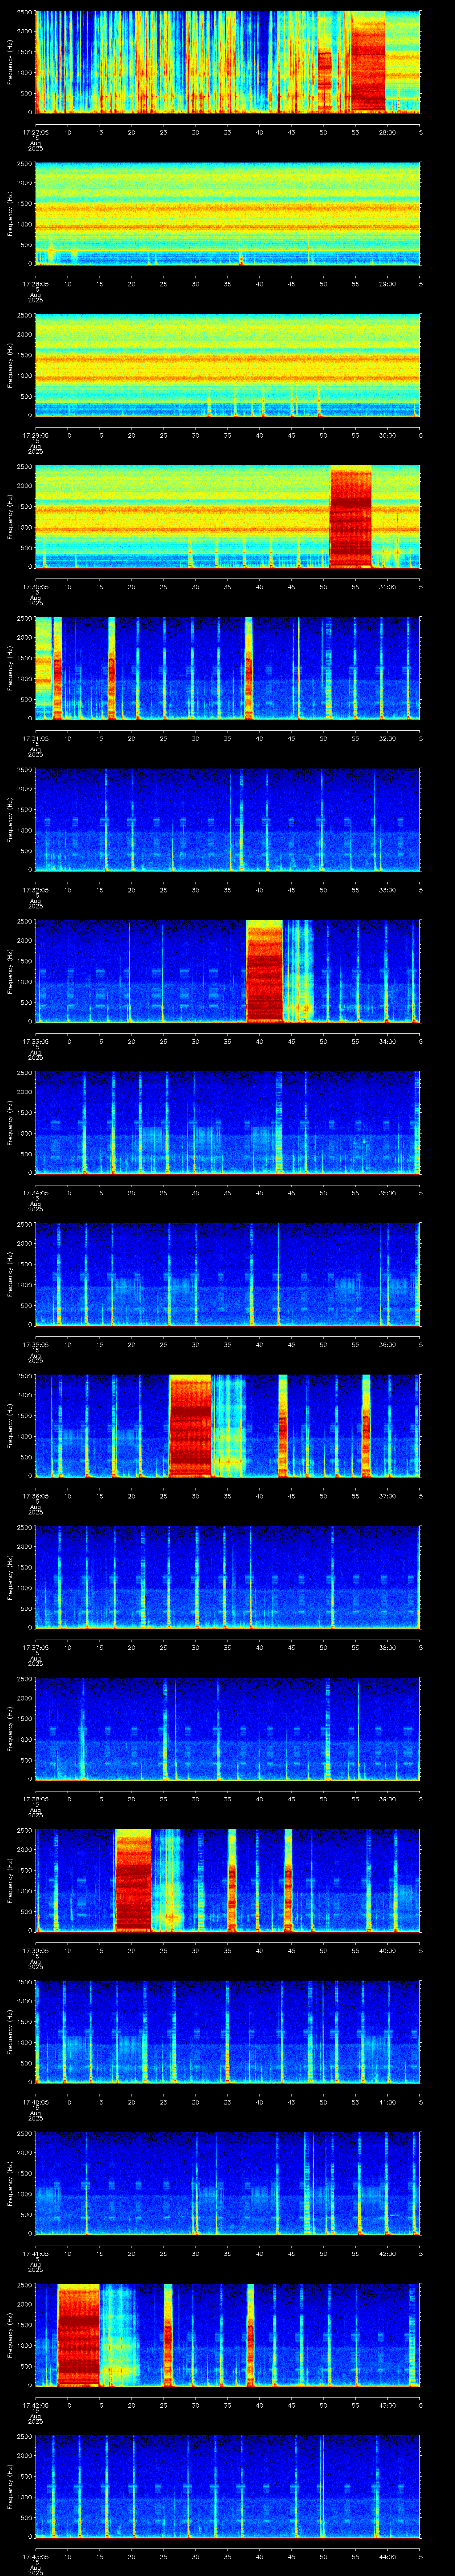Click the 28:00 time tick label

(x=387, y=131)
